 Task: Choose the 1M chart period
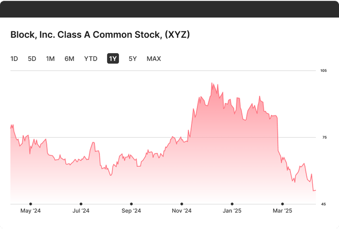(x=50, y=59)
